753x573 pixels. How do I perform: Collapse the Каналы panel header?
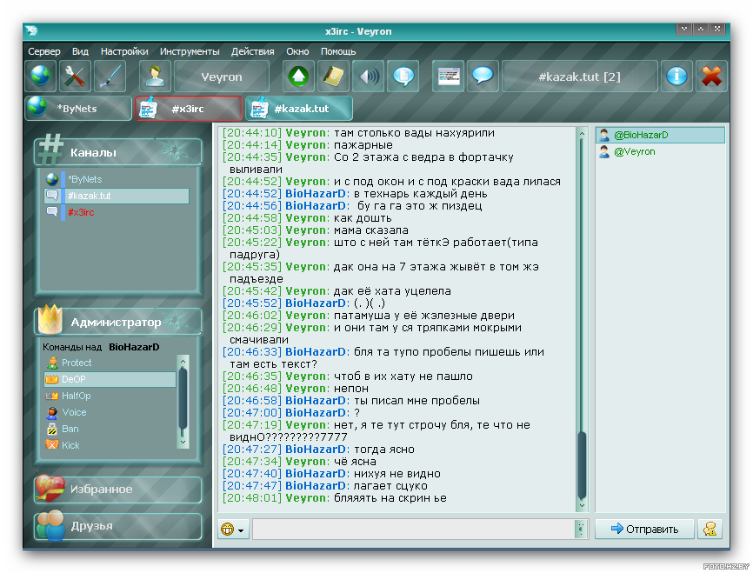click(118, 152)
